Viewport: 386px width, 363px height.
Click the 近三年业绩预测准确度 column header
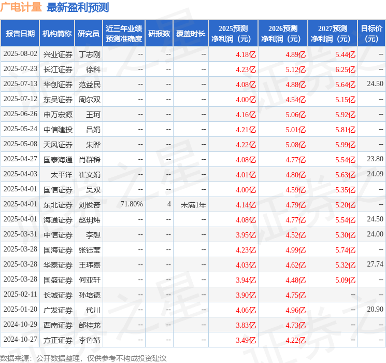click(124, 34)
